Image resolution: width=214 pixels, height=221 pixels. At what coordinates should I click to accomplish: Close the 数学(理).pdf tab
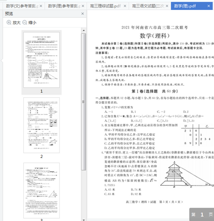[208, 6]
